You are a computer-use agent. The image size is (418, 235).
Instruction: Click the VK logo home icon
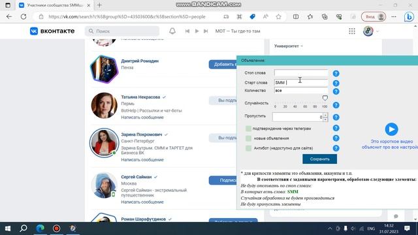point(34,31)
